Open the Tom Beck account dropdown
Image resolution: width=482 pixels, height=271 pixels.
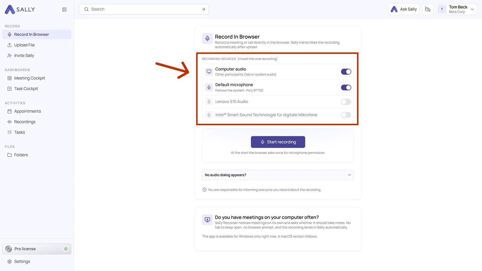(456, 9)
